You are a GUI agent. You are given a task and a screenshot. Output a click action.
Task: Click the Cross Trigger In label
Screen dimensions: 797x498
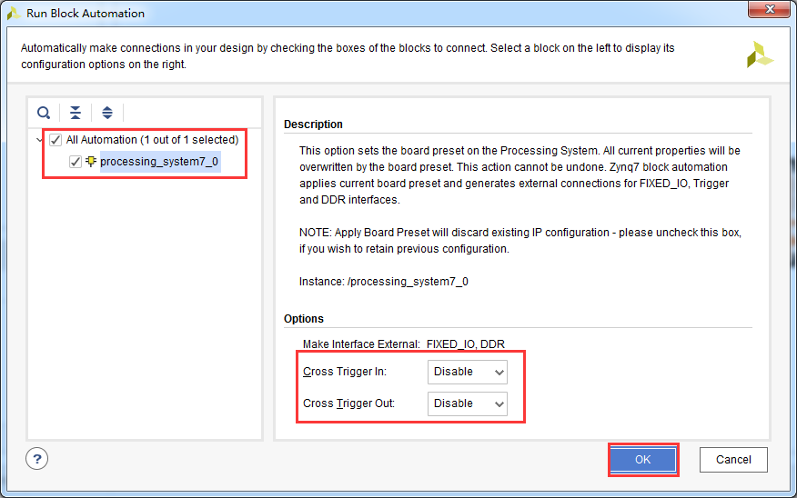coord(345,372)
